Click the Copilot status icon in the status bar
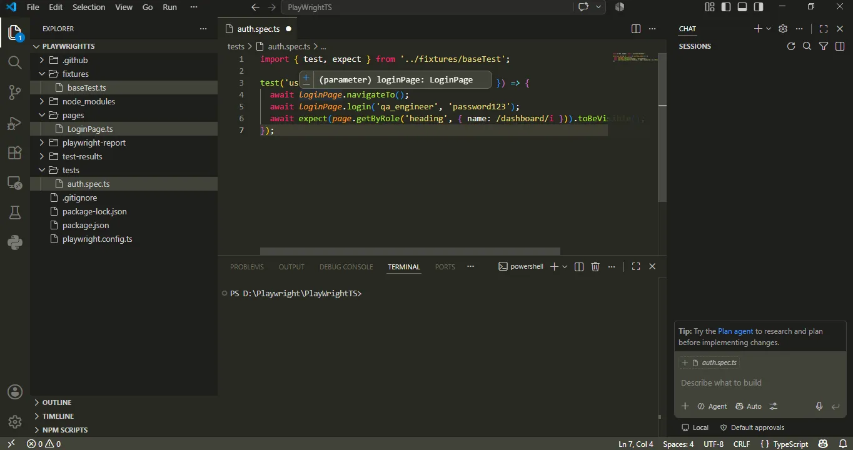This screenshot has height=450, width=853. click(823, 444)
